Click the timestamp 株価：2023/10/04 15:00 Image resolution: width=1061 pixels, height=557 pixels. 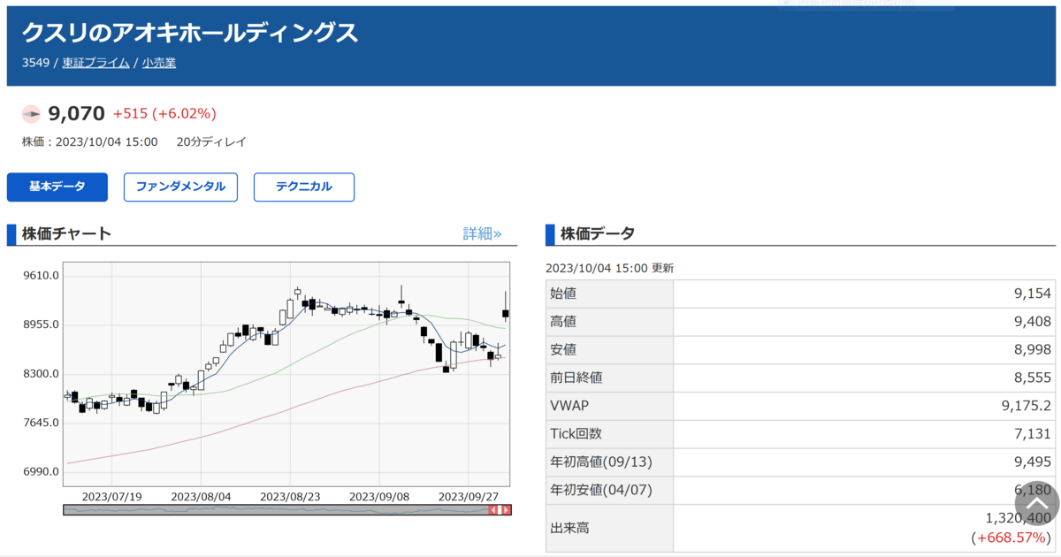click(x=89, y=141)
